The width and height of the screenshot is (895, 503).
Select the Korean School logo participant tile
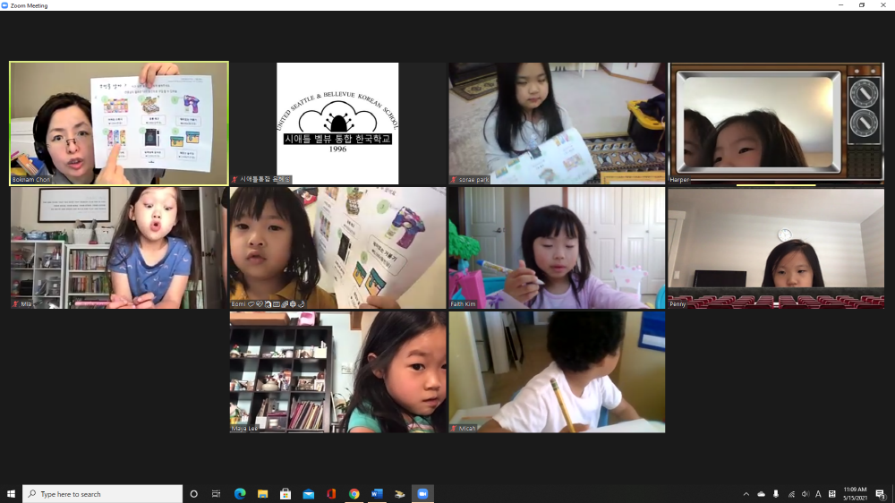(x=337, y=123)
